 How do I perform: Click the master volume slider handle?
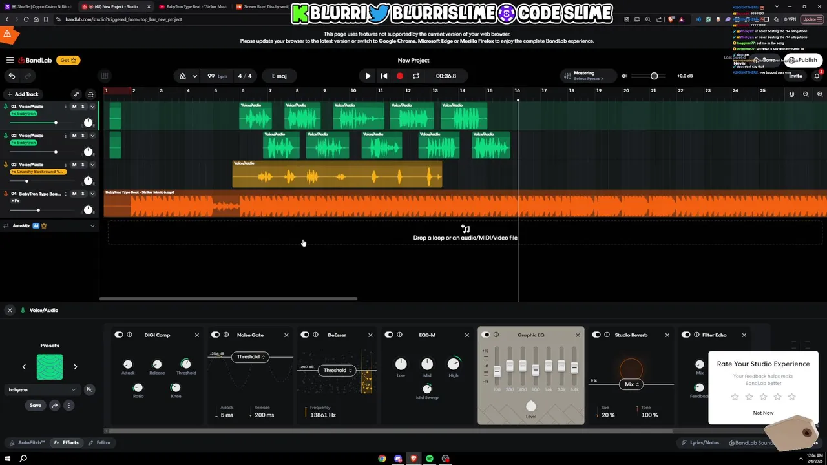point(654,76)
